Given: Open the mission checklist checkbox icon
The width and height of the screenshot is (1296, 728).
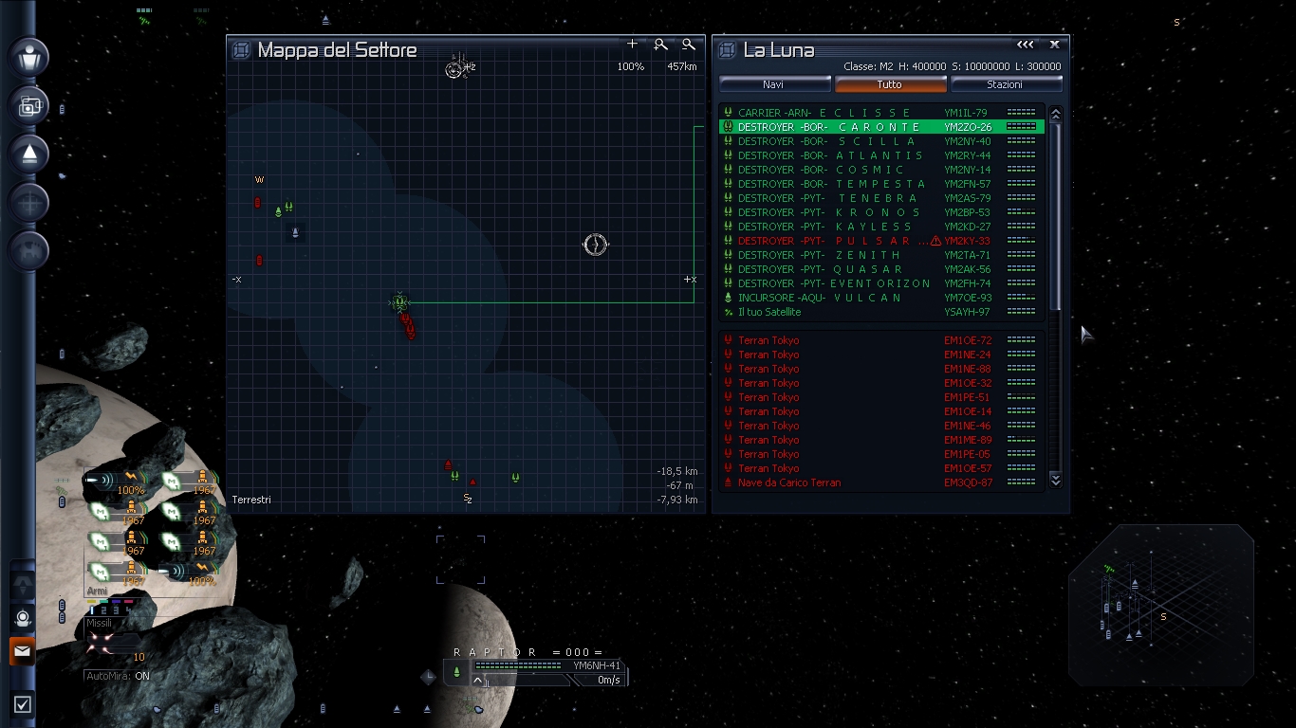Looking at the screenshot, I should tap(23, 704).
